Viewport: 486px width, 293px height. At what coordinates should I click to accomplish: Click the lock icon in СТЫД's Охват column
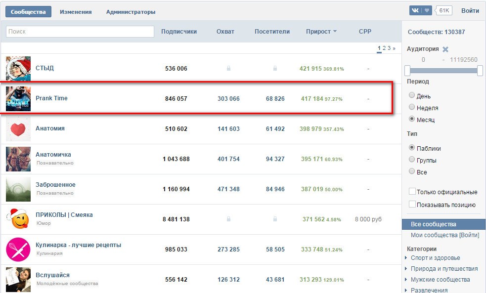coord(228,69)
